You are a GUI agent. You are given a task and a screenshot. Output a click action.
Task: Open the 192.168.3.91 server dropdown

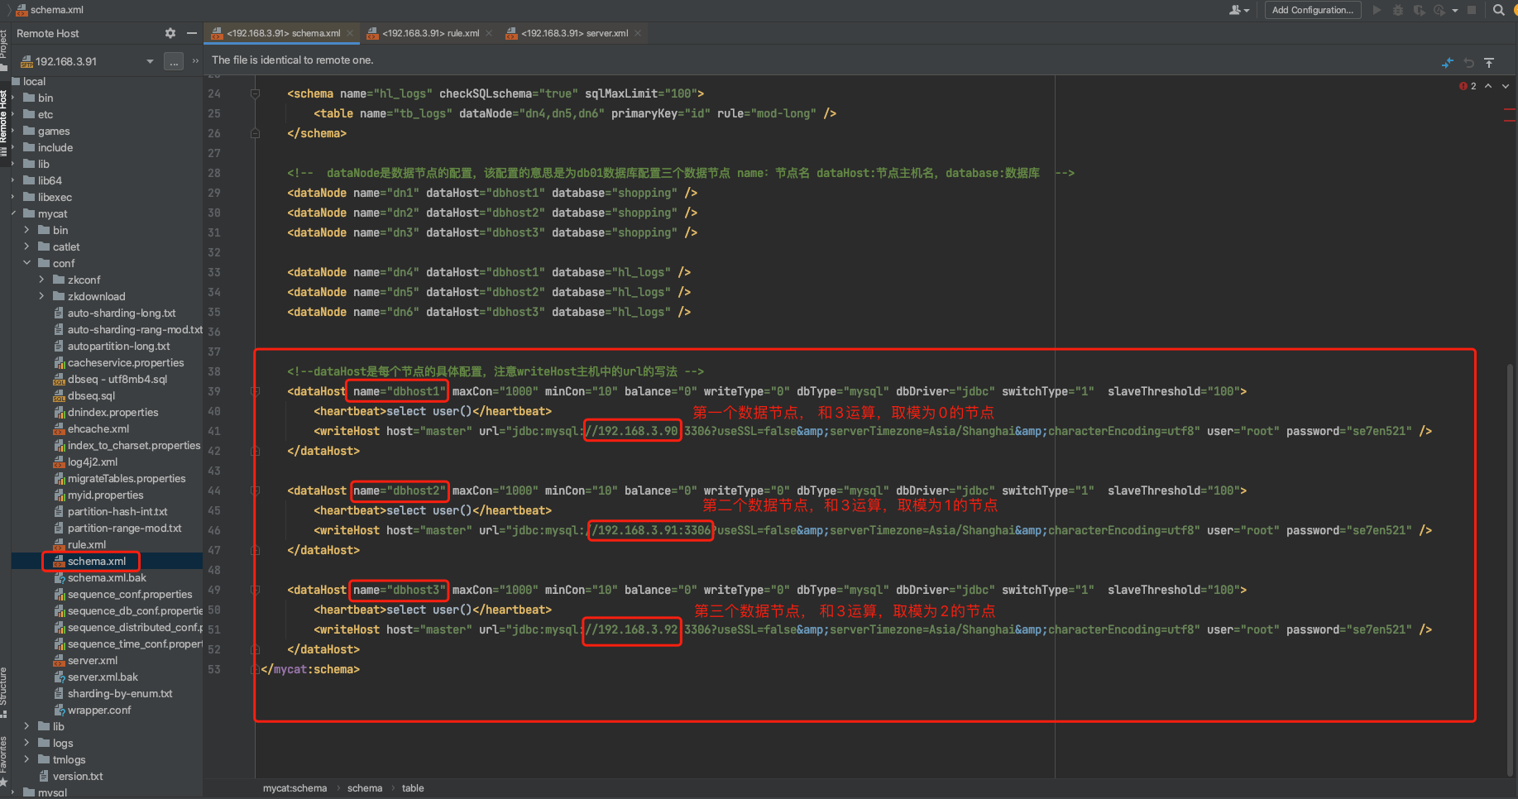pos(150,61)
